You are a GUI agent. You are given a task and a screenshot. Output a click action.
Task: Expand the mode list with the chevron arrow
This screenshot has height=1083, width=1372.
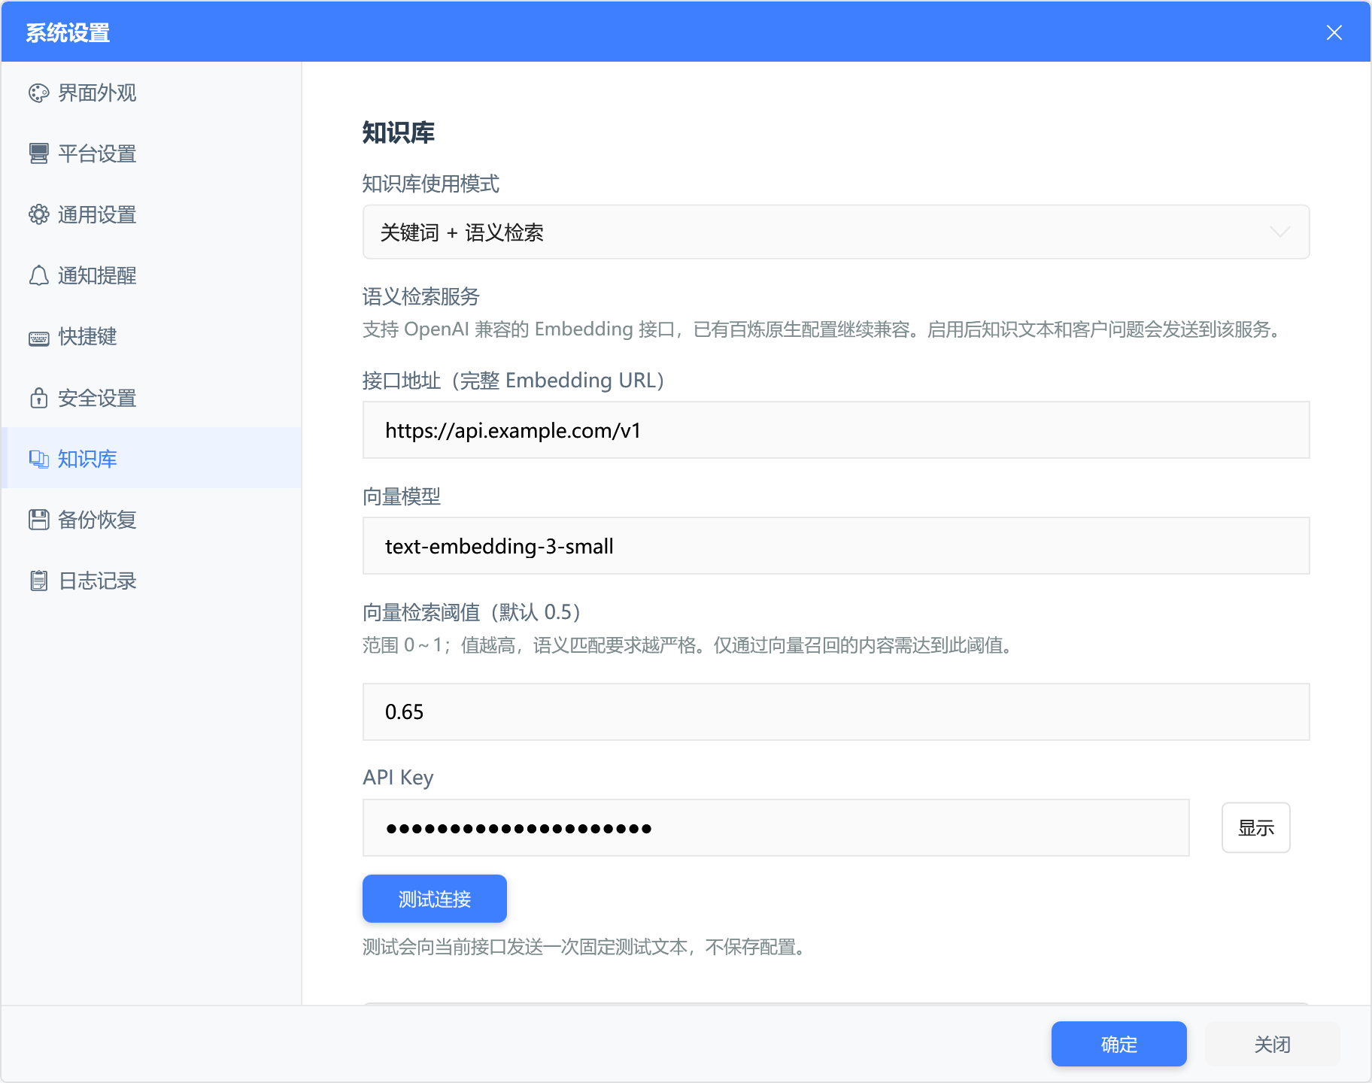(1279, 232)
